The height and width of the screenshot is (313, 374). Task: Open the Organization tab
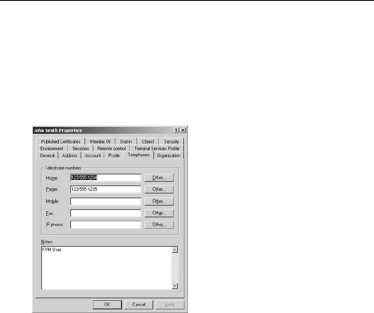pyautogui.click(x=169, y=155)
